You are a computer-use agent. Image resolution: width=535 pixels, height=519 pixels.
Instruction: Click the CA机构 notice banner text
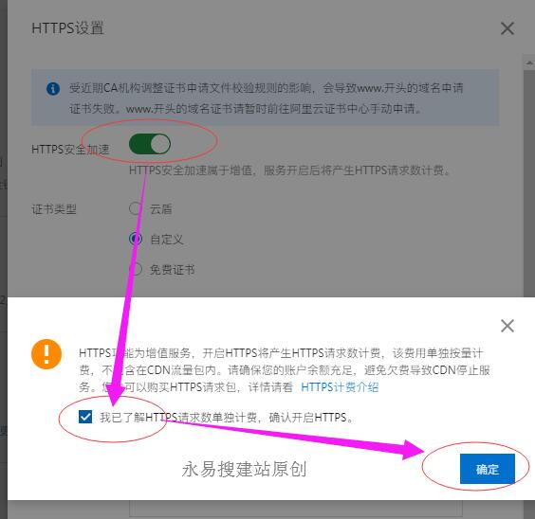(267, 98)
